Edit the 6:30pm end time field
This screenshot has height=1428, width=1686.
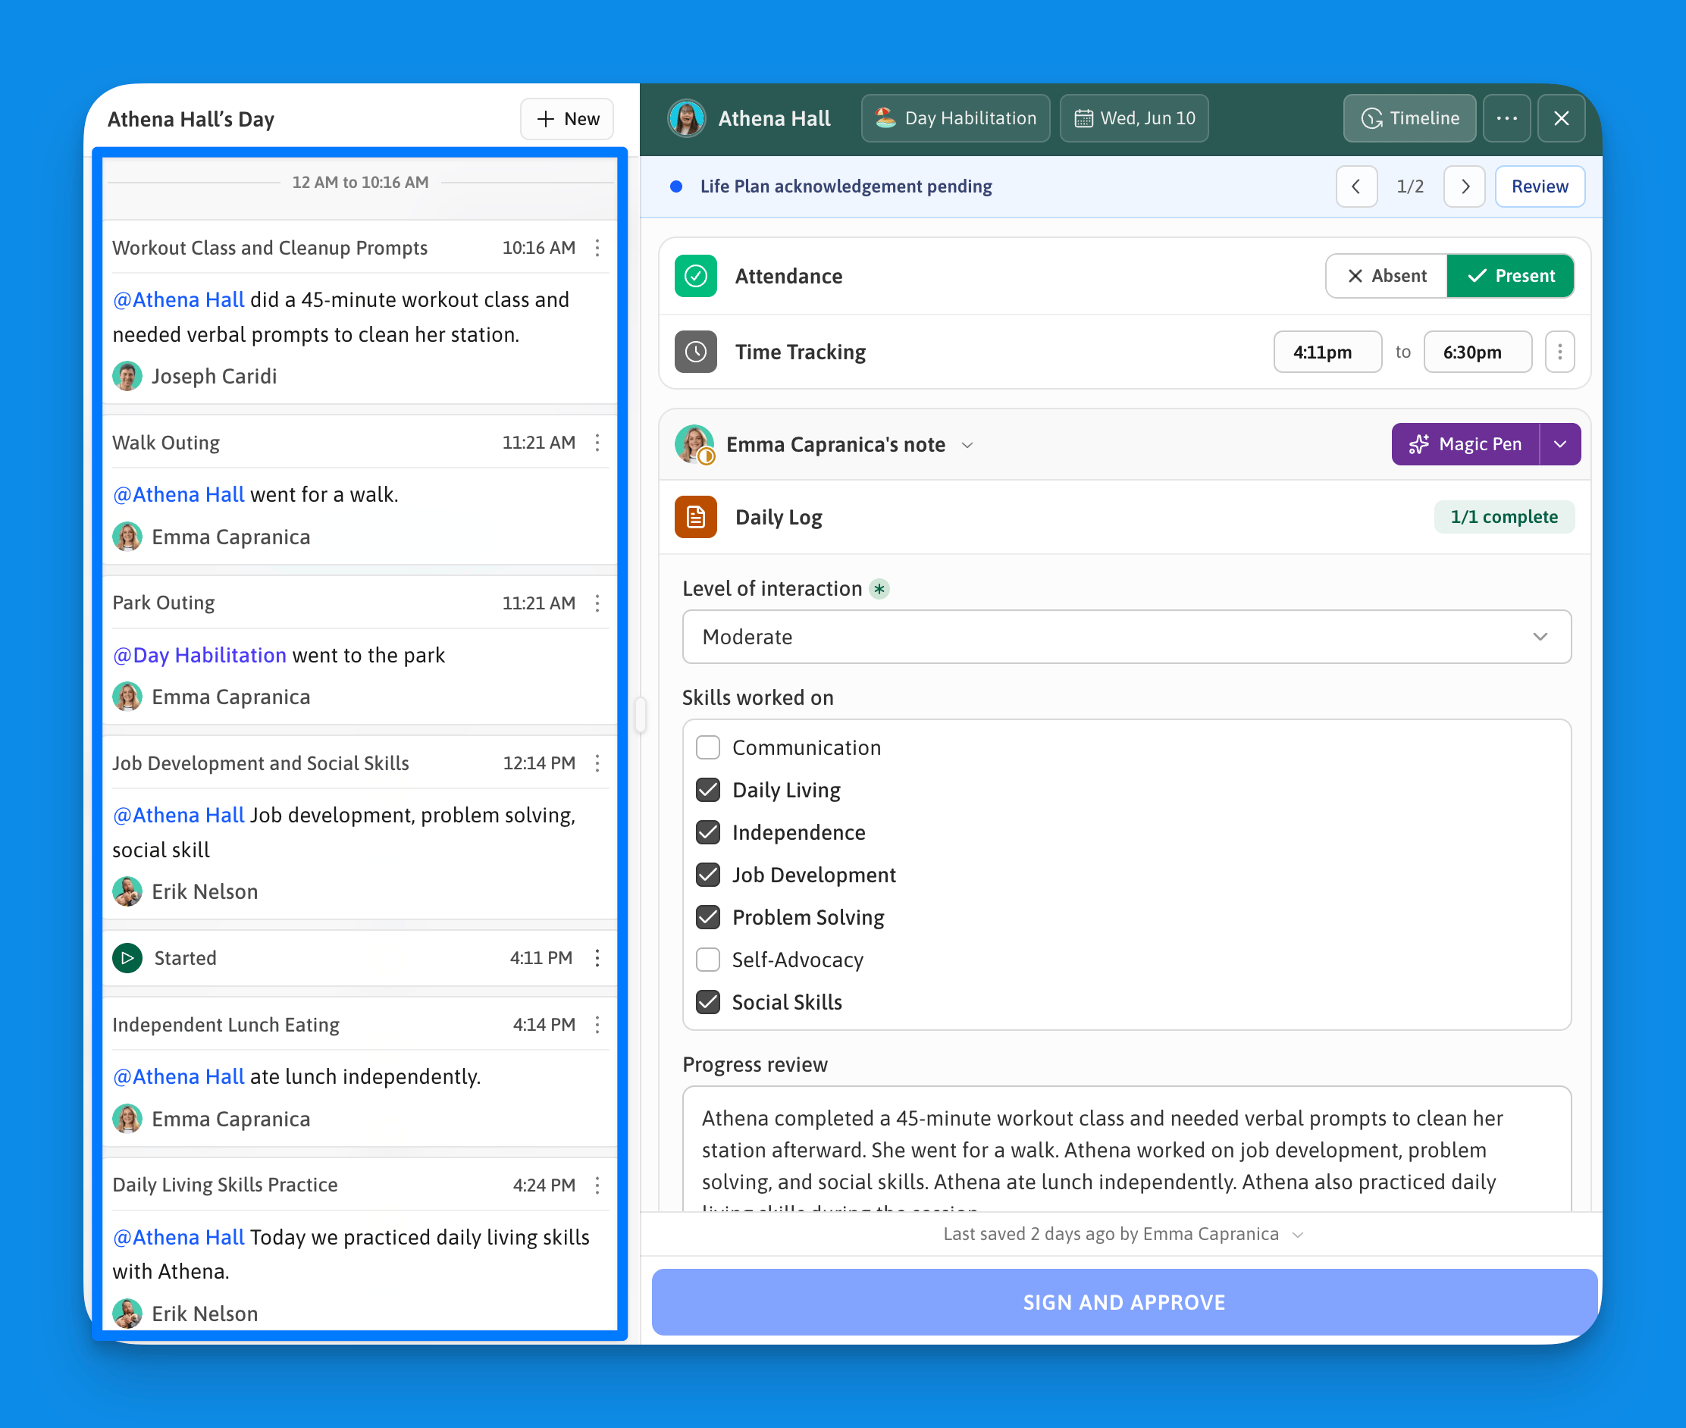tap(1477, 352)
